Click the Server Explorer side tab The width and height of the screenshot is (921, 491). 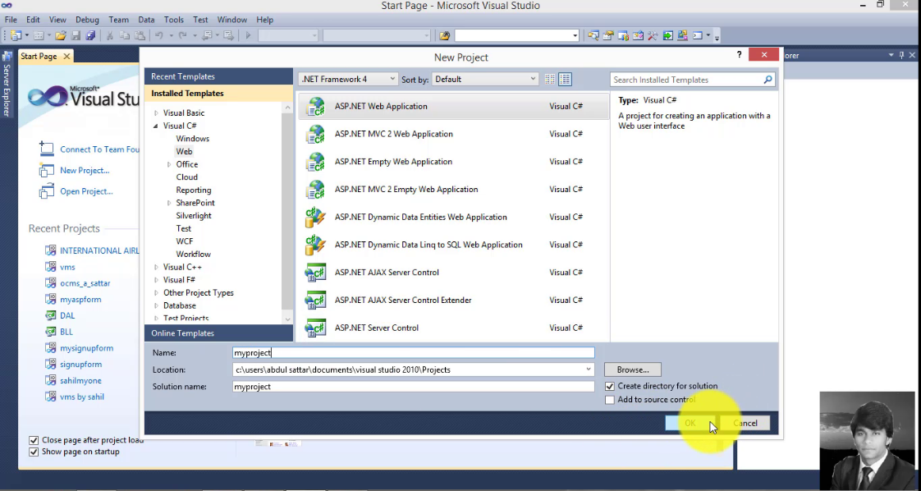(x=7, y=84)
